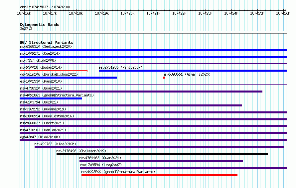Open the nsv6368310 (Sedlazeck2020) variant label
296x188 pixels.
coord(46,46)
